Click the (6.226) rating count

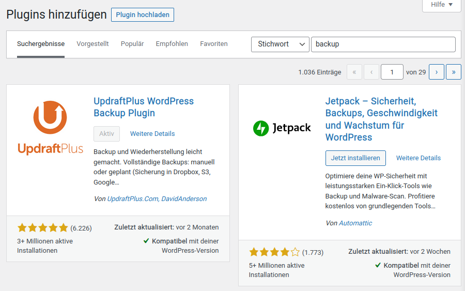[81, 228]
